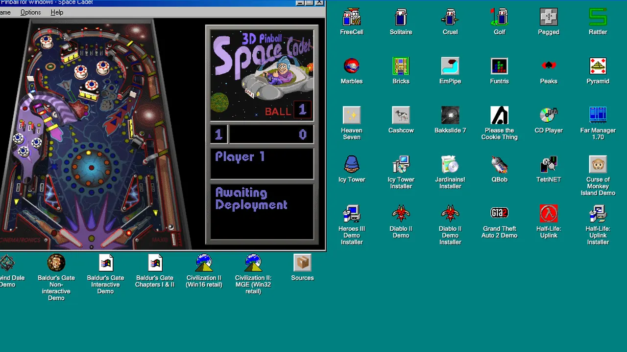The width and height of the screenshot is (627, 352).
Task: Click the score display showing 0
Action: pos(271,134)
